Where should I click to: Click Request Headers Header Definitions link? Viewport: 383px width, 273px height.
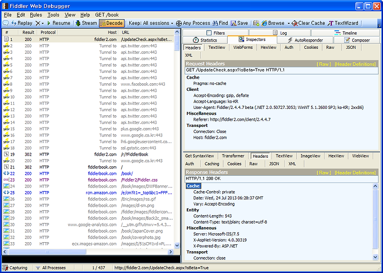[x=355, y=64]
